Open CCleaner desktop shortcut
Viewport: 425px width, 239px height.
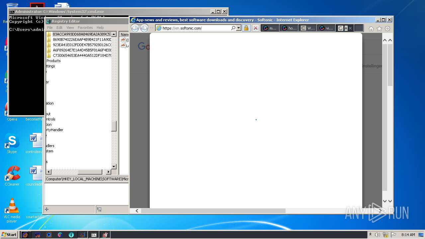(12, 176)
